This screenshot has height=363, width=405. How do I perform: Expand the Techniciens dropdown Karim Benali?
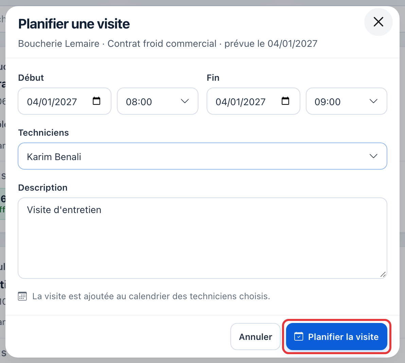(x=202, y=156)
